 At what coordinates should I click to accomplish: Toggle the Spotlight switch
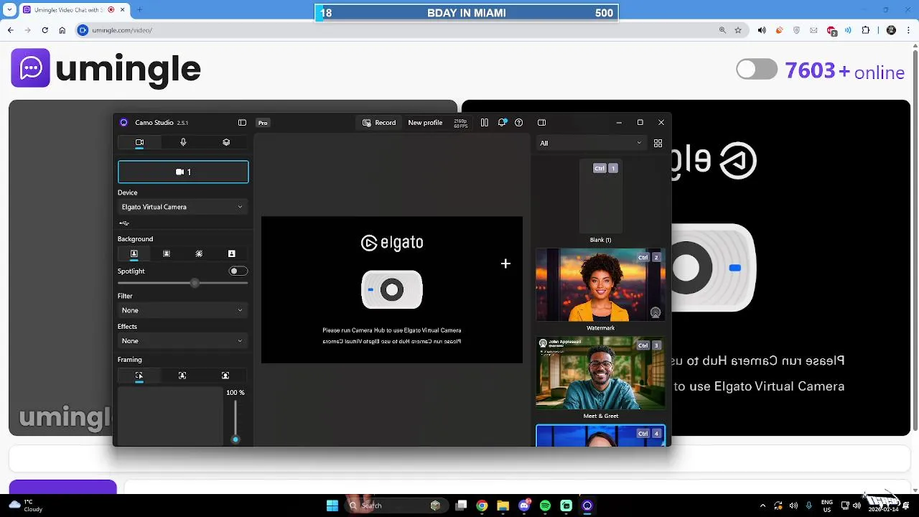pos(238,271)
